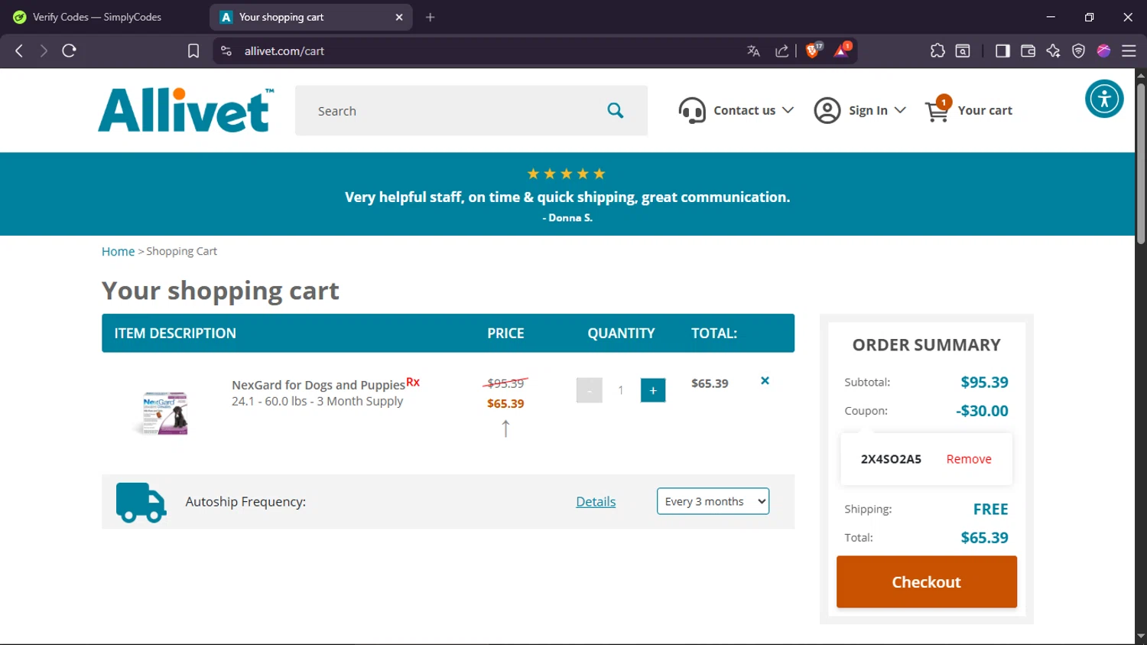Go back with the browser back arrow
This screenshot has width=1147, height=645.
(x=19, y=50)
